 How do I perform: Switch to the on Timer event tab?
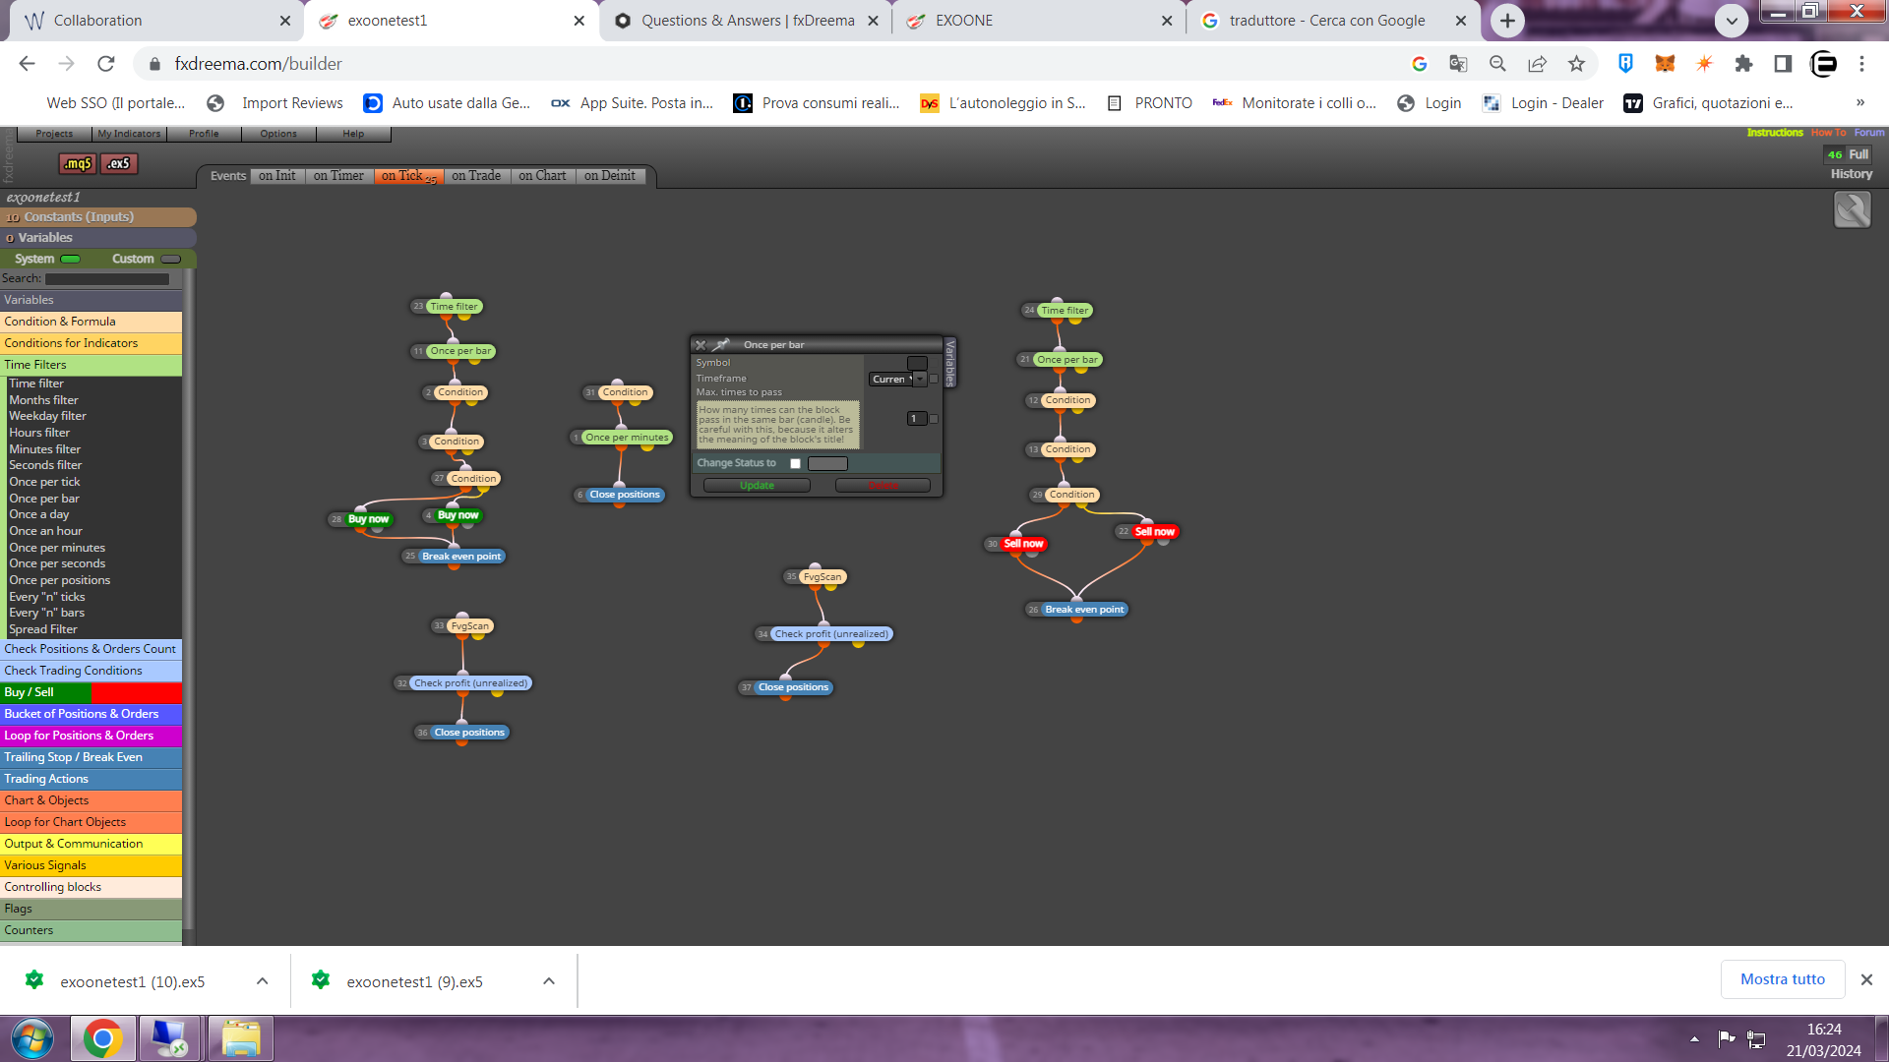coord(338,176)
